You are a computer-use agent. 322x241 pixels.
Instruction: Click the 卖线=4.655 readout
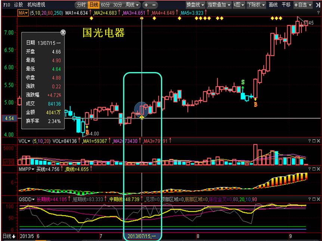pyautogui.click(x=77, y=169)
